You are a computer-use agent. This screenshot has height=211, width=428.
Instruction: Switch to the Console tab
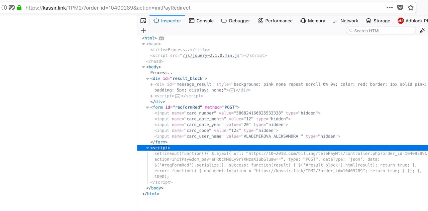[x=201, y=21]
